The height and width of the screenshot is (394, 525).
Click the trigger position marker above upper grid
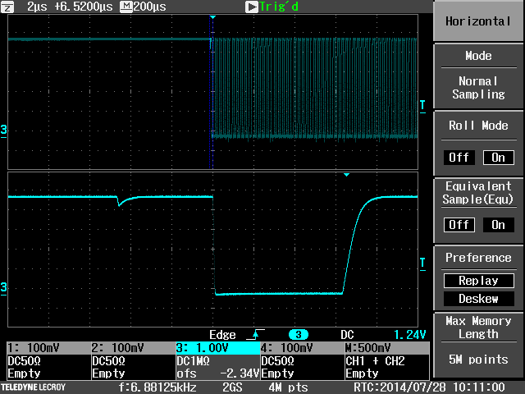(x=212, y=16)
